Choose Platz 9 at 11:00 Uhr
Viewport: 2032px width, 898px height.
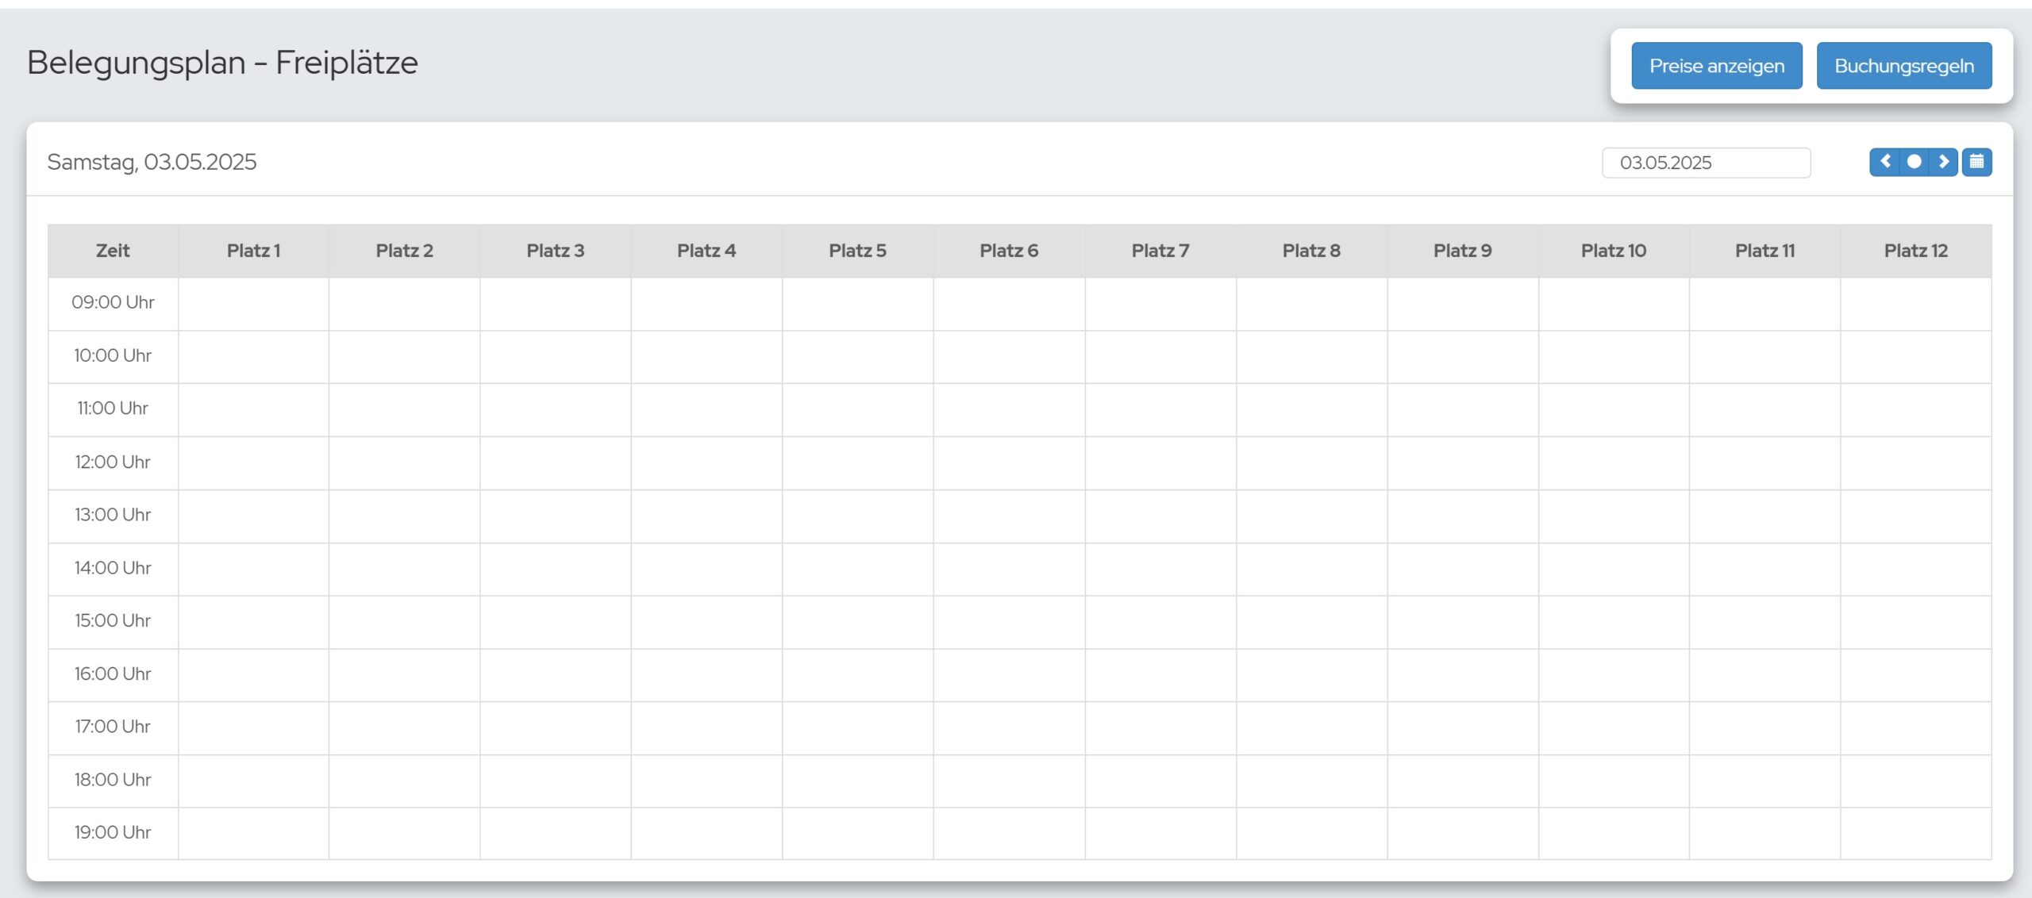tap(1463, 410)
